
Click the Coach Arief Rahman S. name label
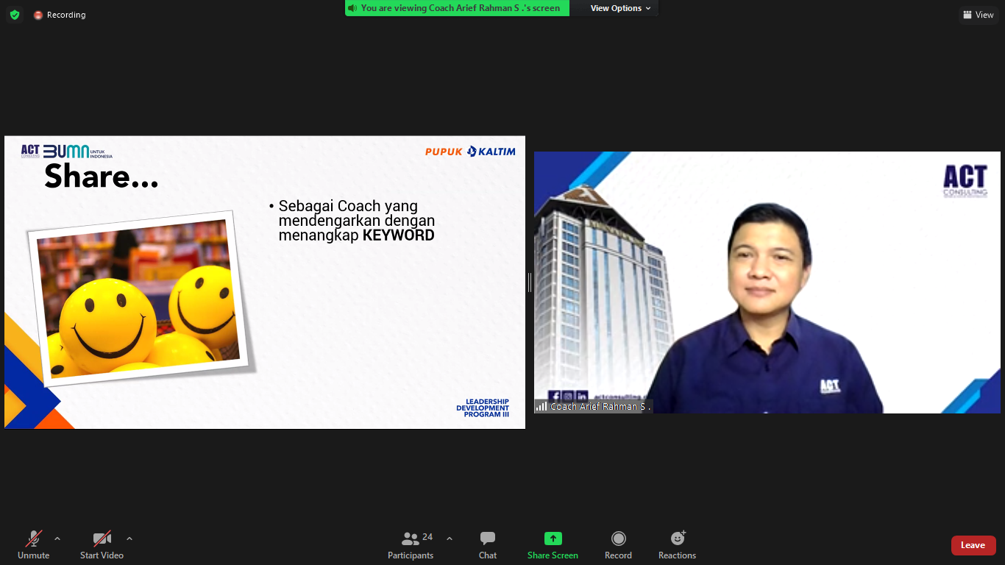click(599, 407)
